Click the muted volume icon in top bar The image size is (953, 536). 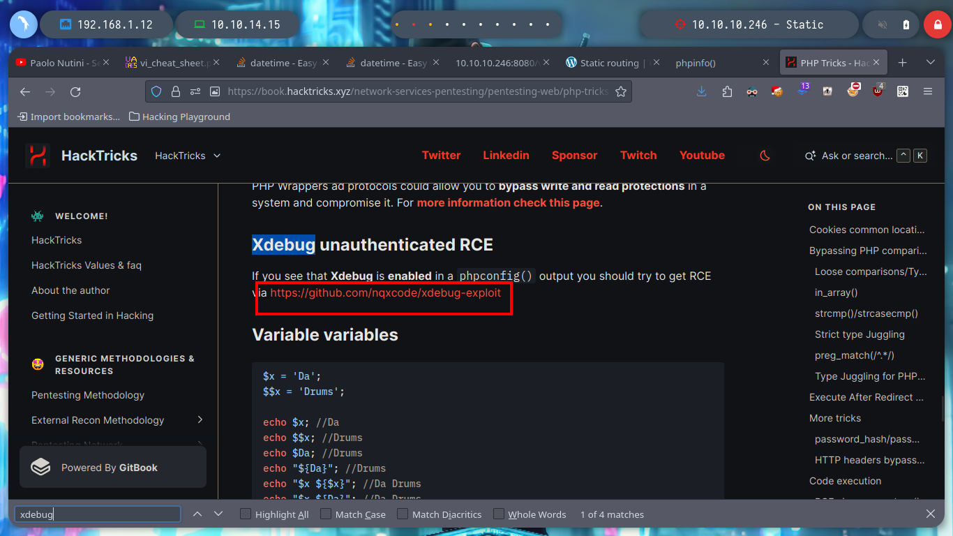pos(883,24)
